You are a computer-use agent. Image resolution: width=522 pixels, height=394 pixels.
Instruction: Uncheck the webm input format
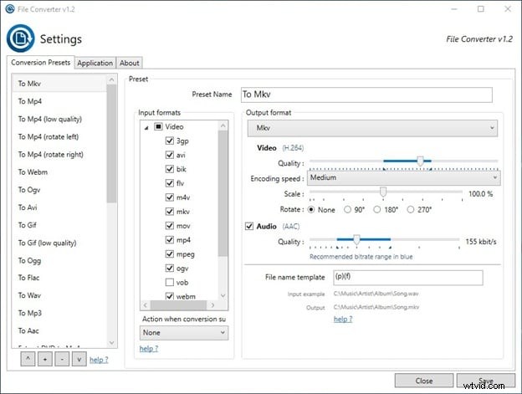170,296
